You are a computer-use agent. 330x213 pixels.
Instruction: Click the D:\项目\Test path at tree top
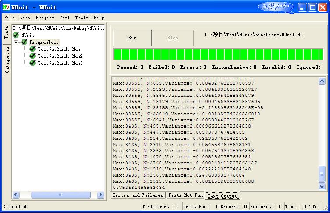point(58,28)
